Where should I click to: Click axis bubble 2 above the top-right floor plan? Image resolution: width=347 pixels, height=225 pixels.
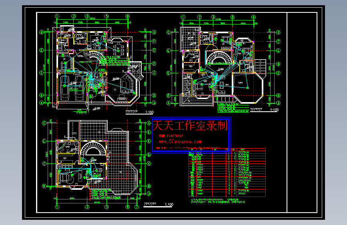pyautogui.click(x=200, y=17)
